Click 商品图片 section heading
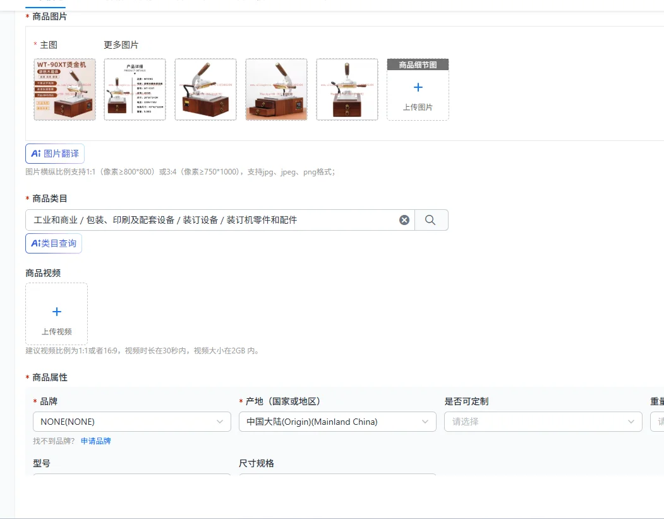The image size is (664, 519). [x=49, y=16]
